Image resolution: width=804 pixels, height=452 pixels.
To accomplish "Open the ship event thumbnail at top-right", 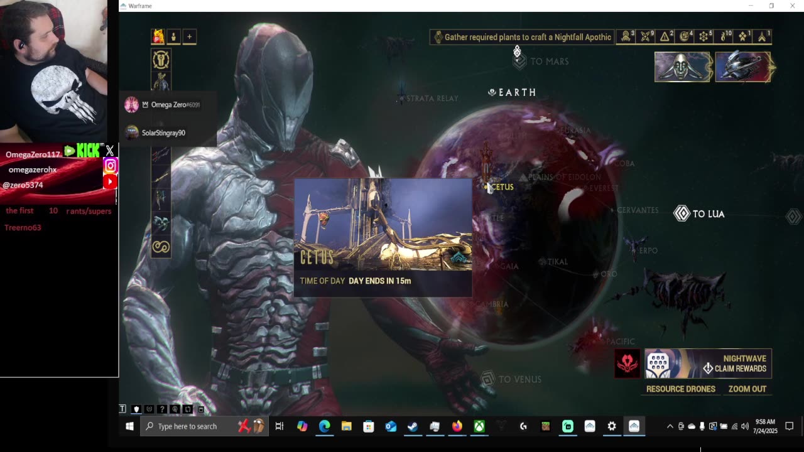I will tap(742, 67).
